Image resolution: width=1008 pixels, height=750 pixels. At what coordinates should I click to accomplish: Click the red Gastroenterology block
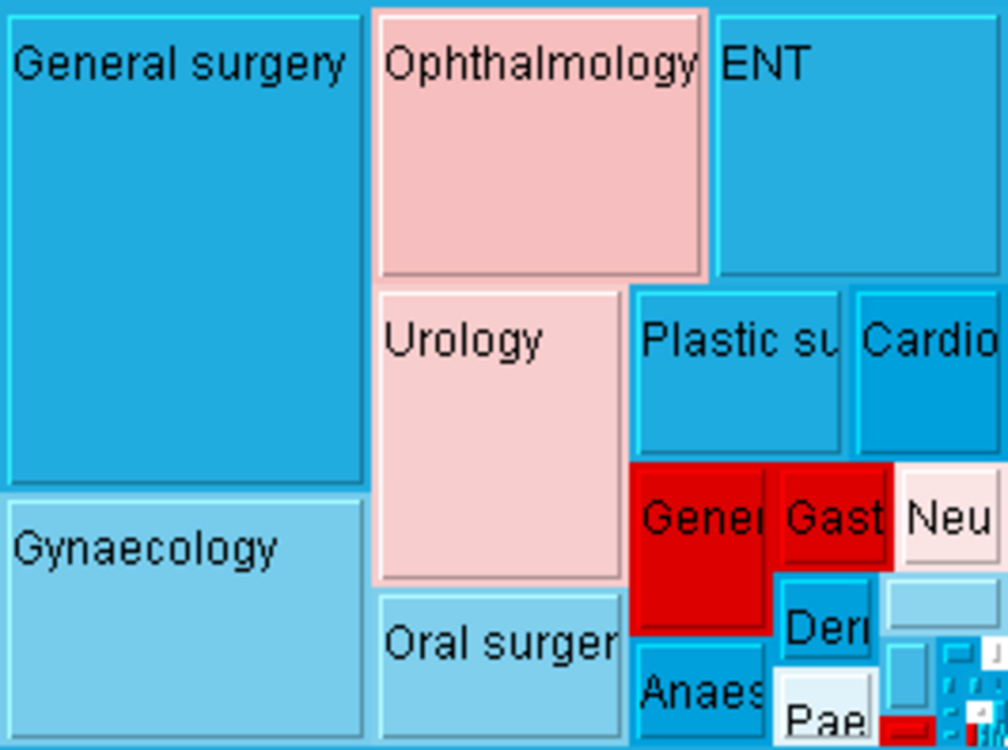click(x=834, y=516)
